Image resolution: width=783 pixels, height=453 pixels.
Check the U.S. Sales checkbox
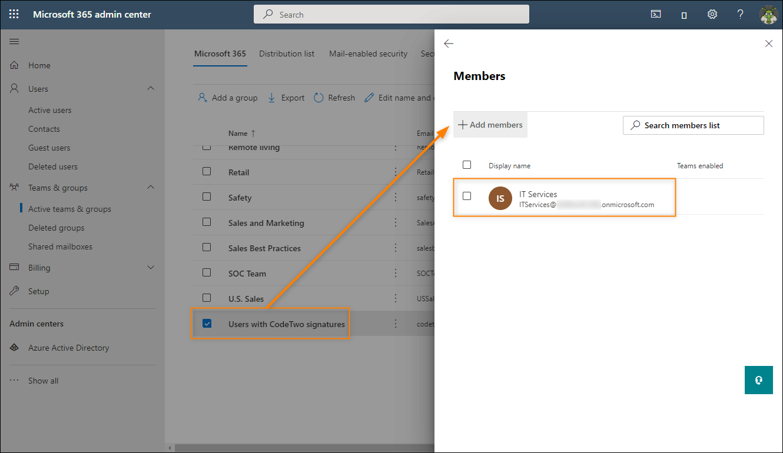[207, 298]
